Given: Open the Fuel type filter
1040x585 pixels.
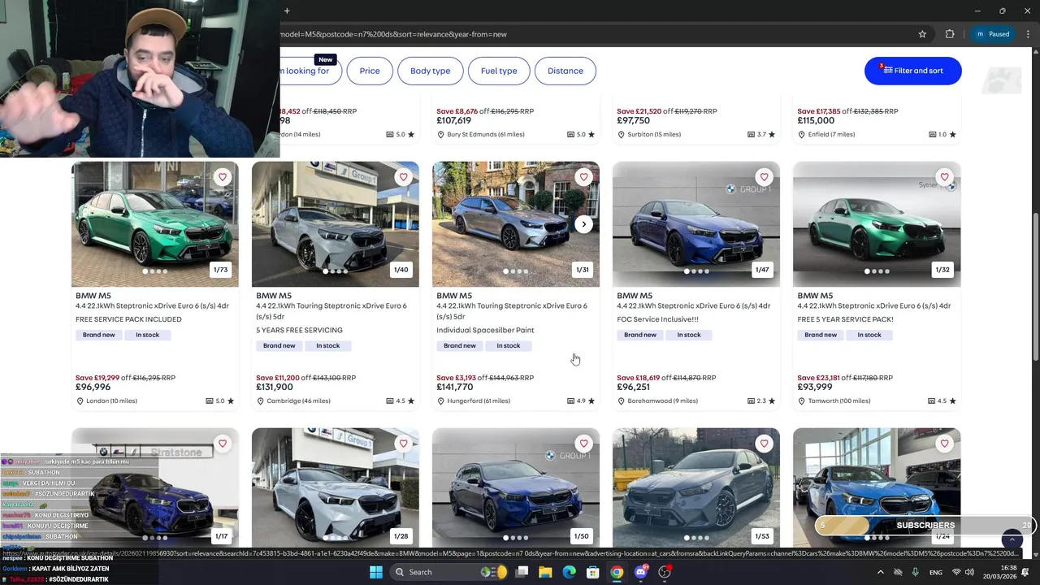Looking at the screenshot, I should tap(499, 71).
